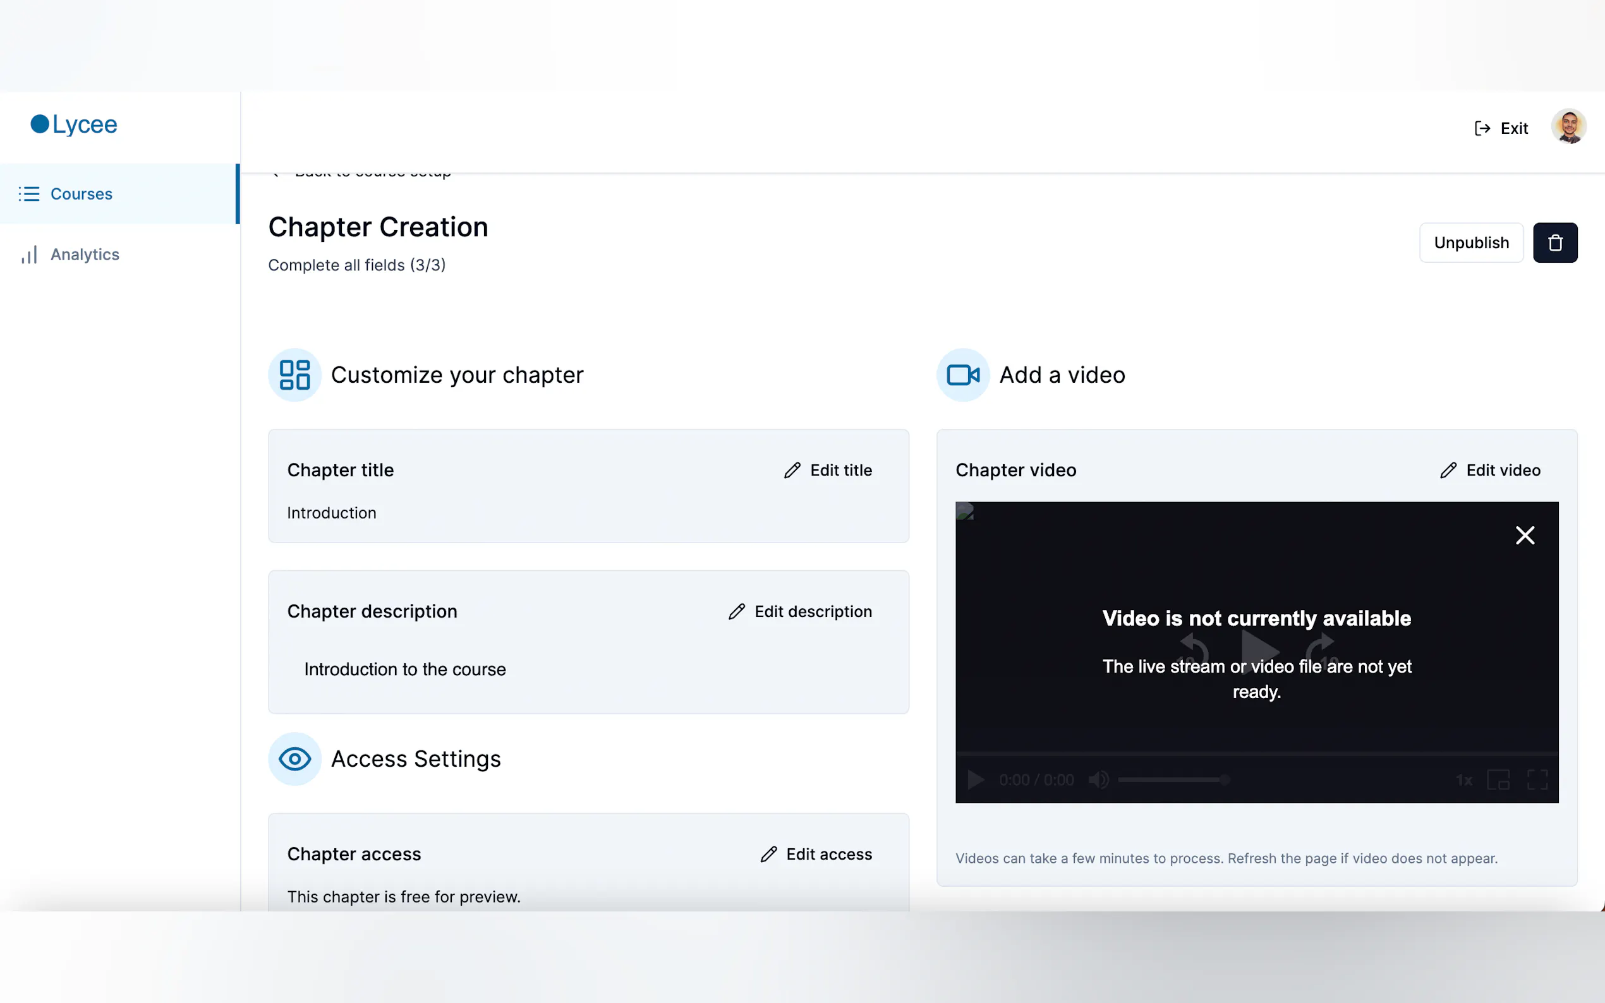Click the Lycee logo
Screen dimensions: 1605x1003
click(x=75, y=124)
